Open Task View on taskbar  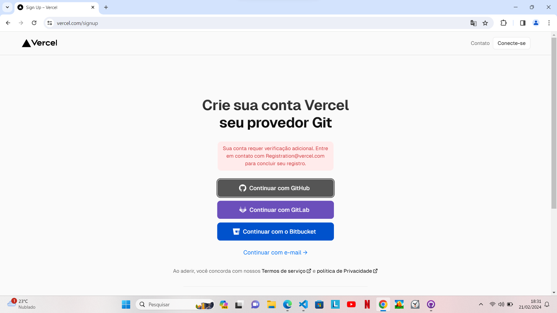pos(239,305)
